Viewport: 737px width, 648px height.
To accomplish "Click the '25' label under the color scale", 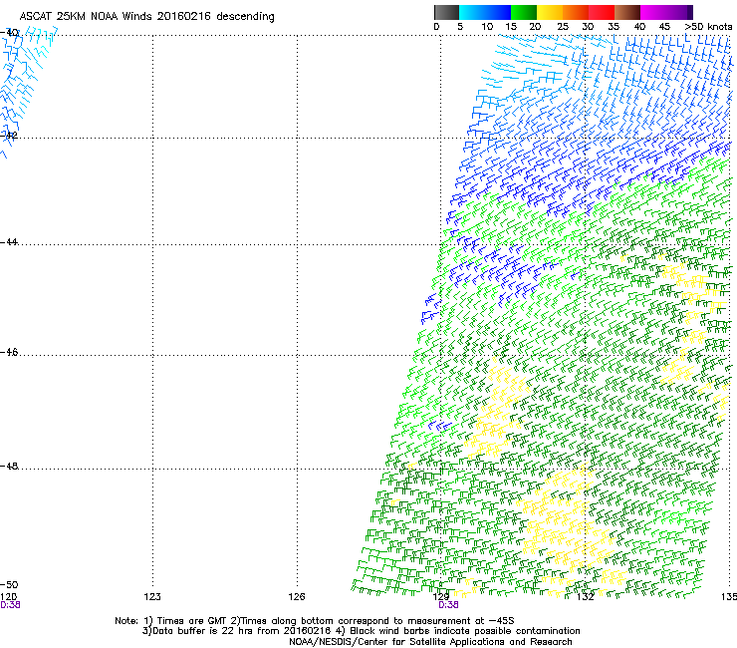I will coord(563,27).
